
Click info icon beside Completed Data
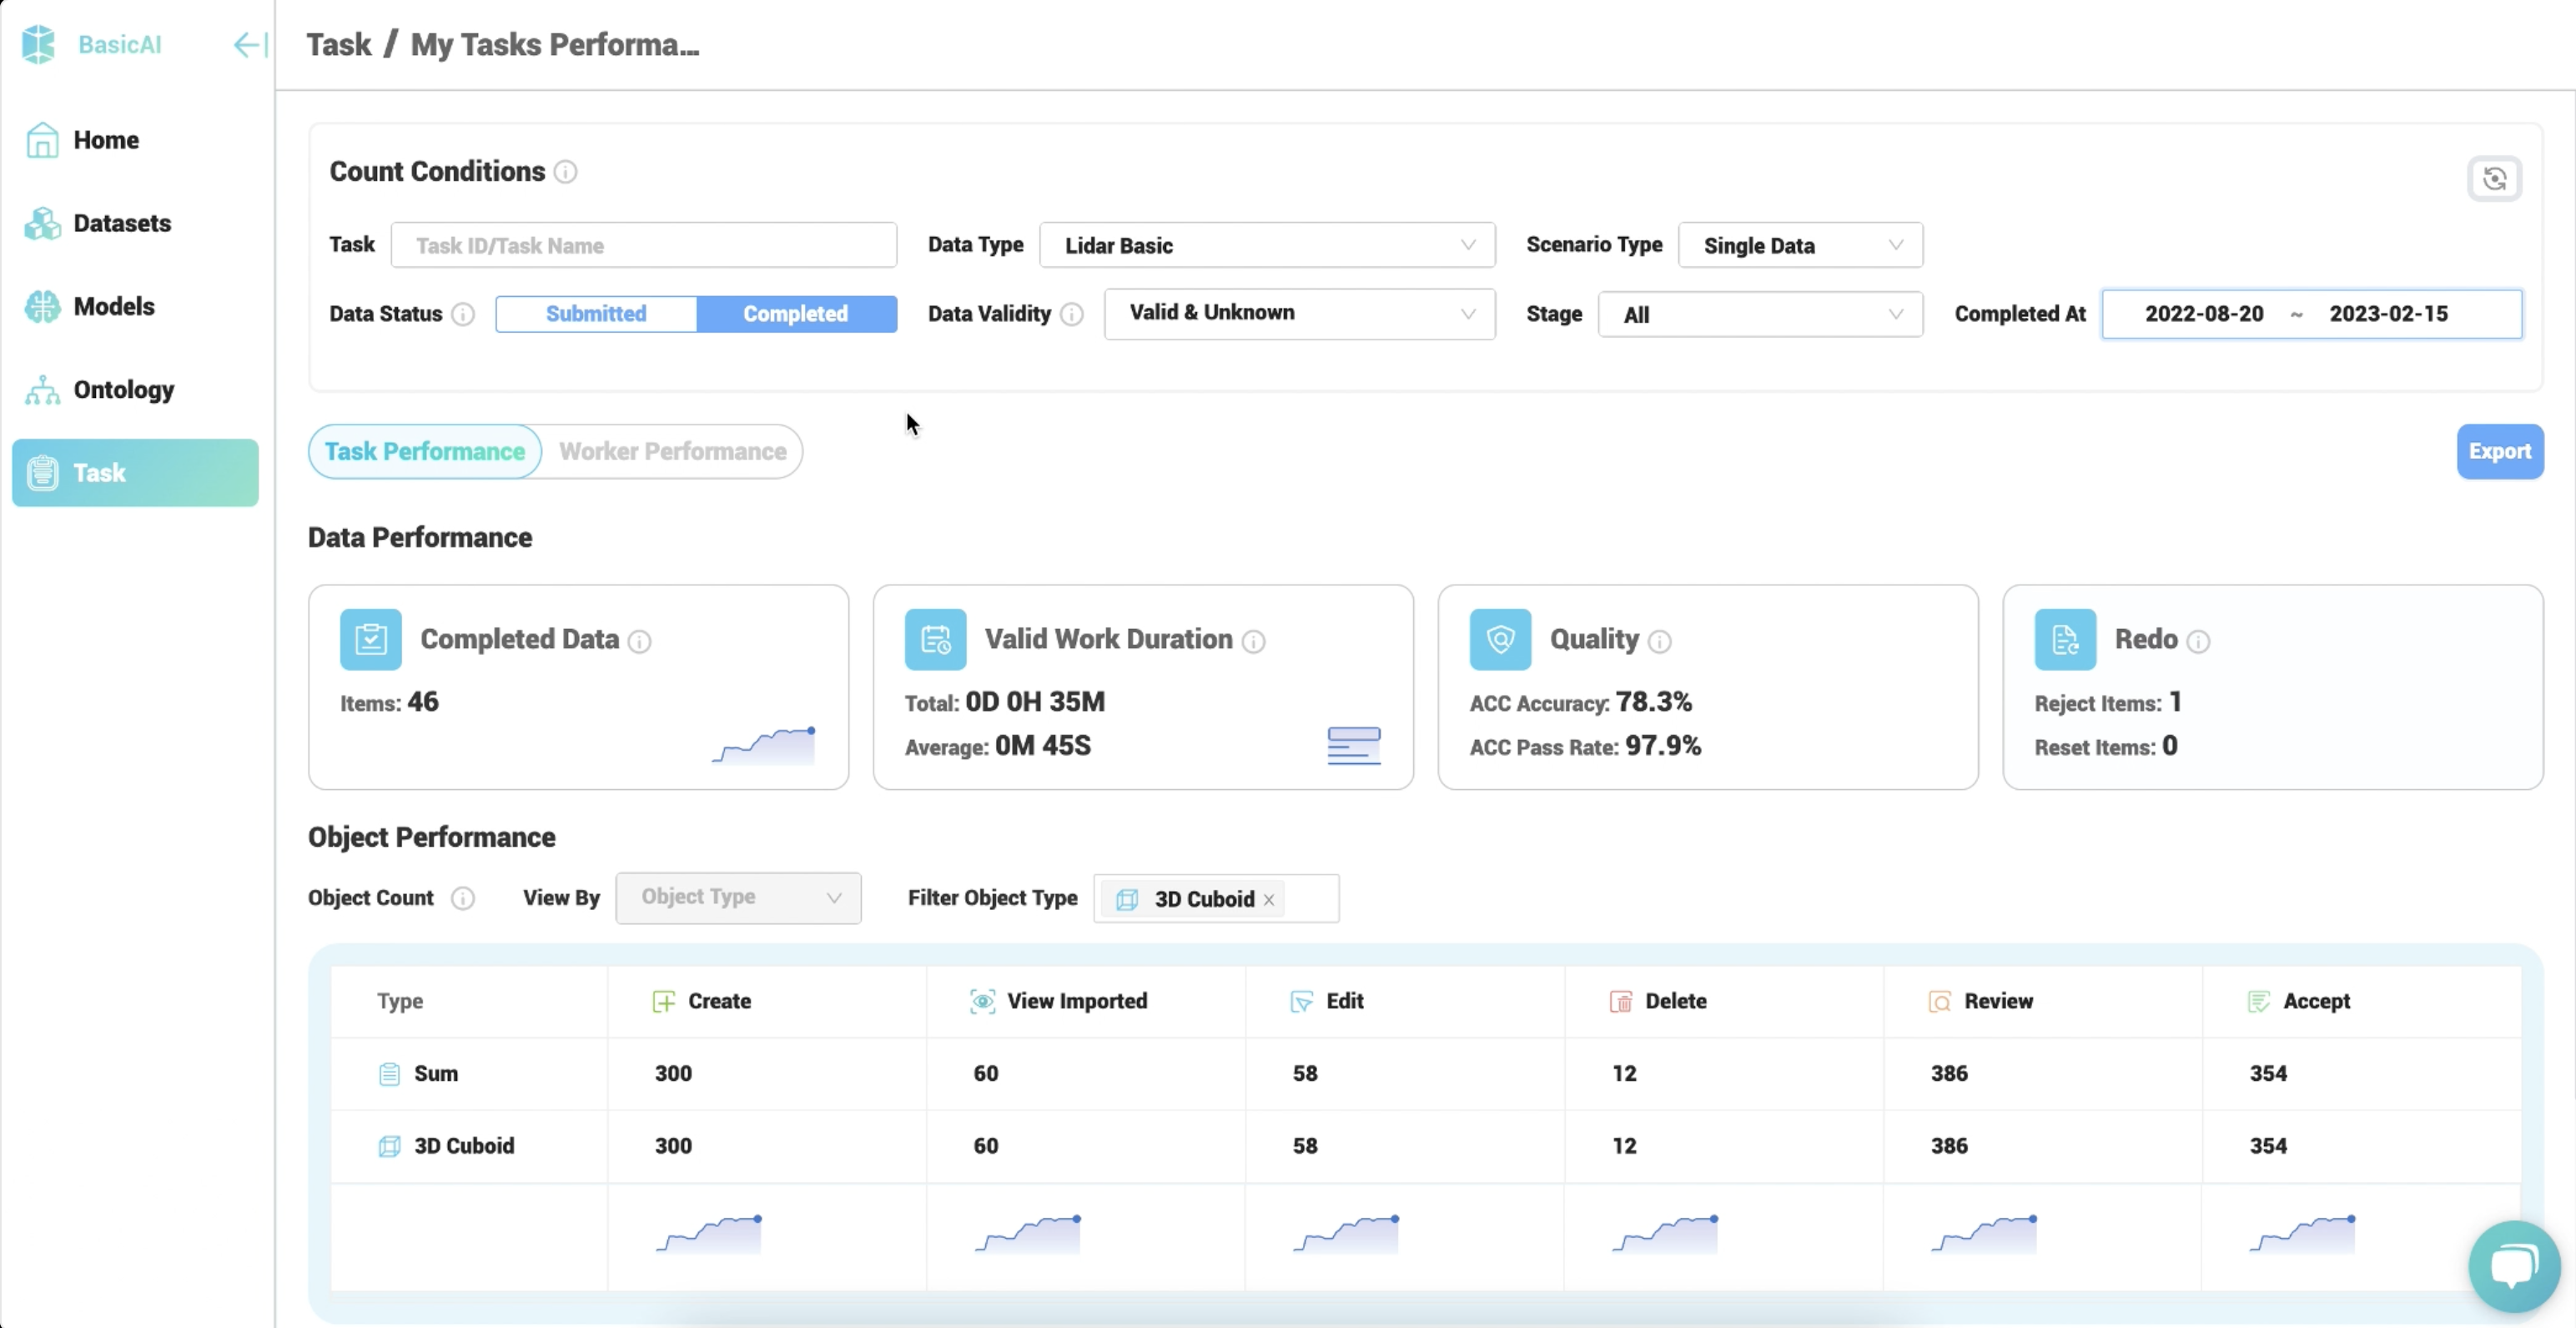point(639,642)
